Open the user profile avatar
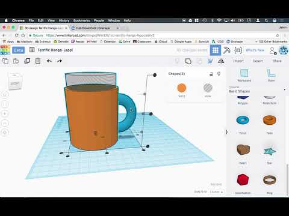This screenshot has width=289, height=216. tap(284, 50)
